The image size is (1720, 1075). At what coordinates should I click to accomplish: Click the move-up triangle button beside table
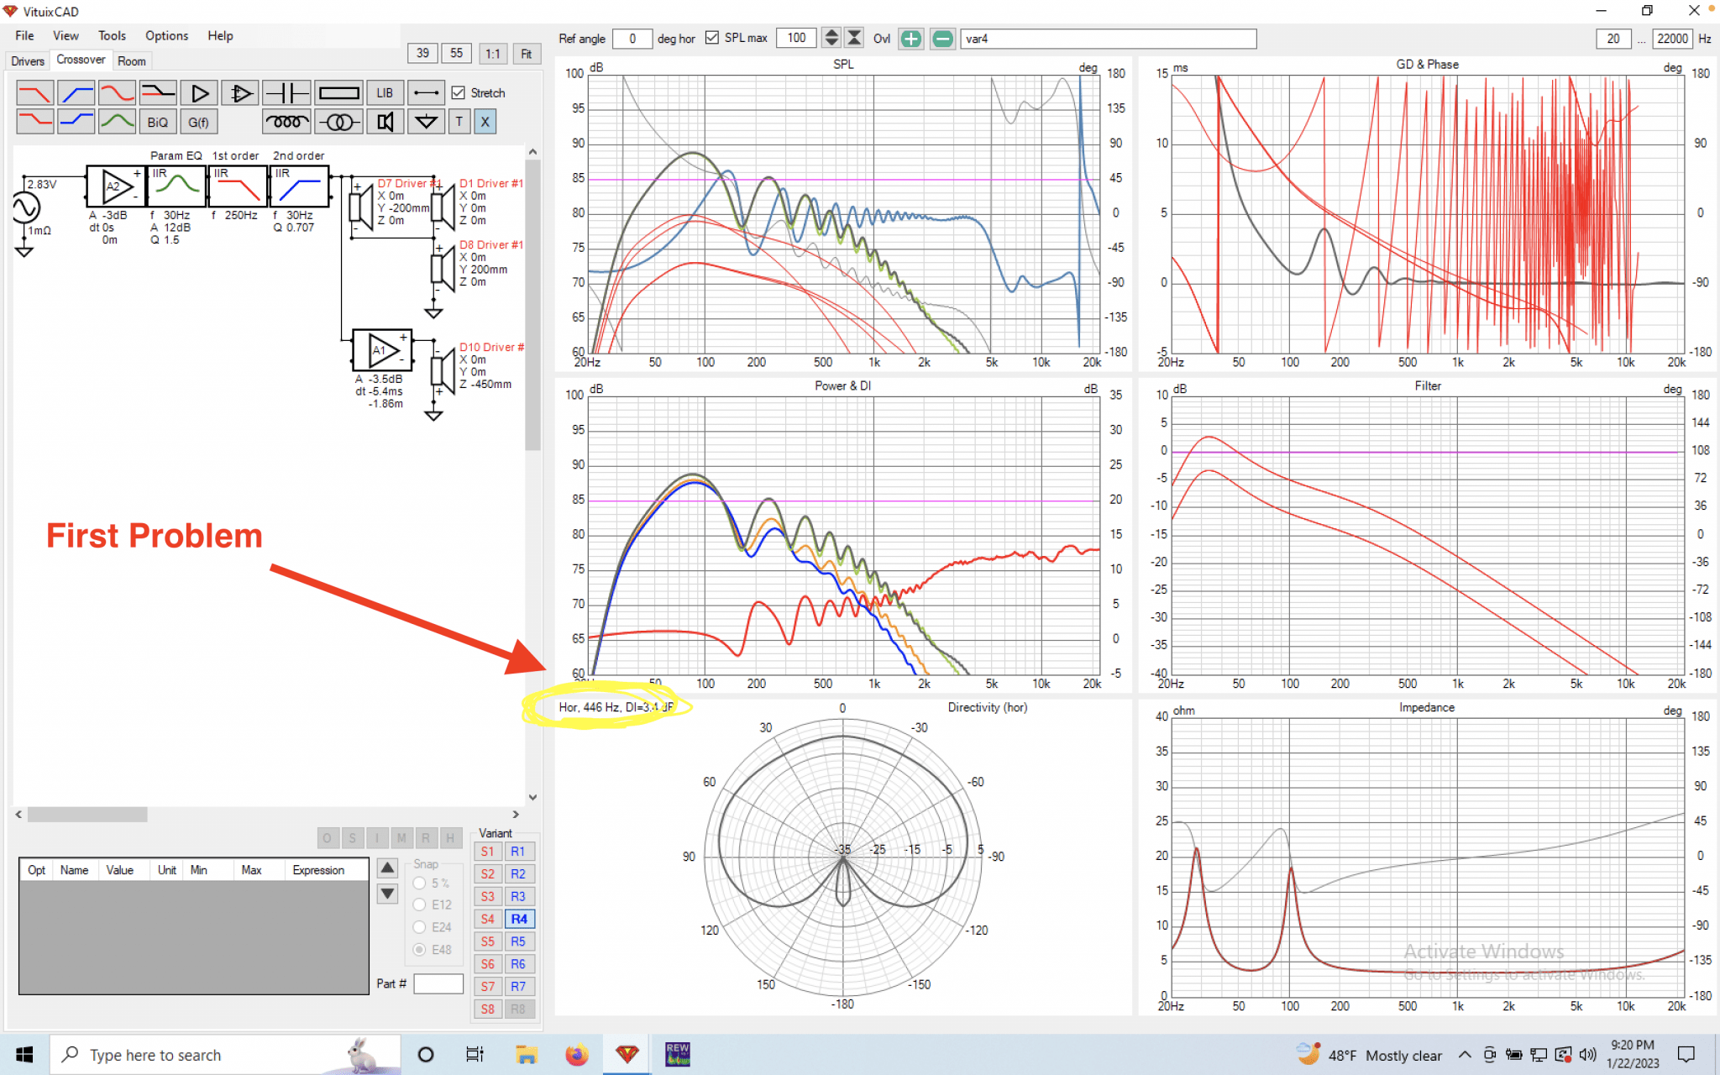387,868
